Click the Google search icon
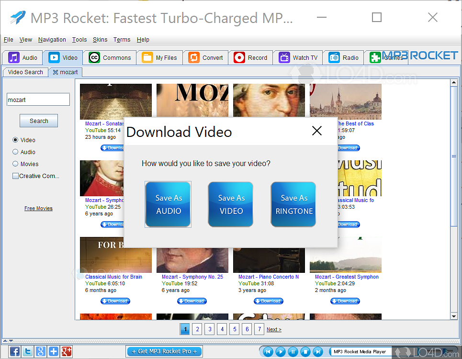The width and height of the screenshot is (462, 359). (x=41, y=351)
